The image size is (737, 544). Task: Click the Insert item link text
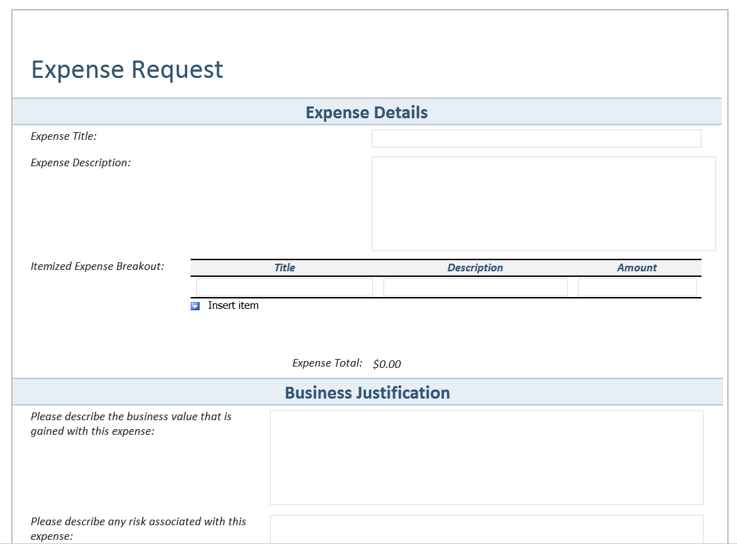click(233, 305)
